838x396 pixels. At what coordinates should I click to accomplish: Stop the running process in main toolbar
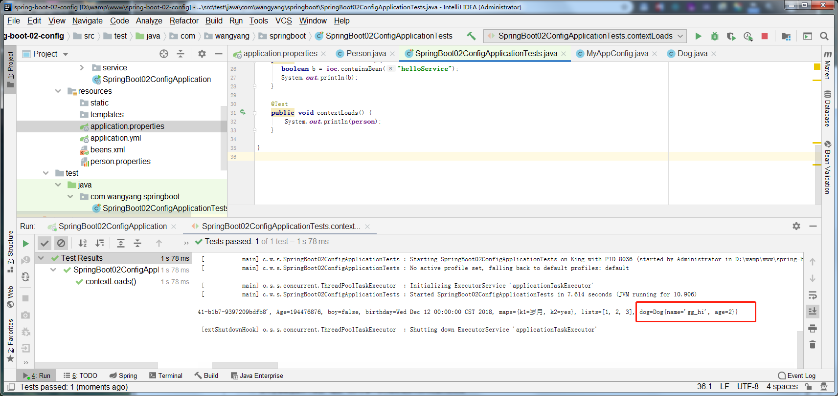[765, 36]
